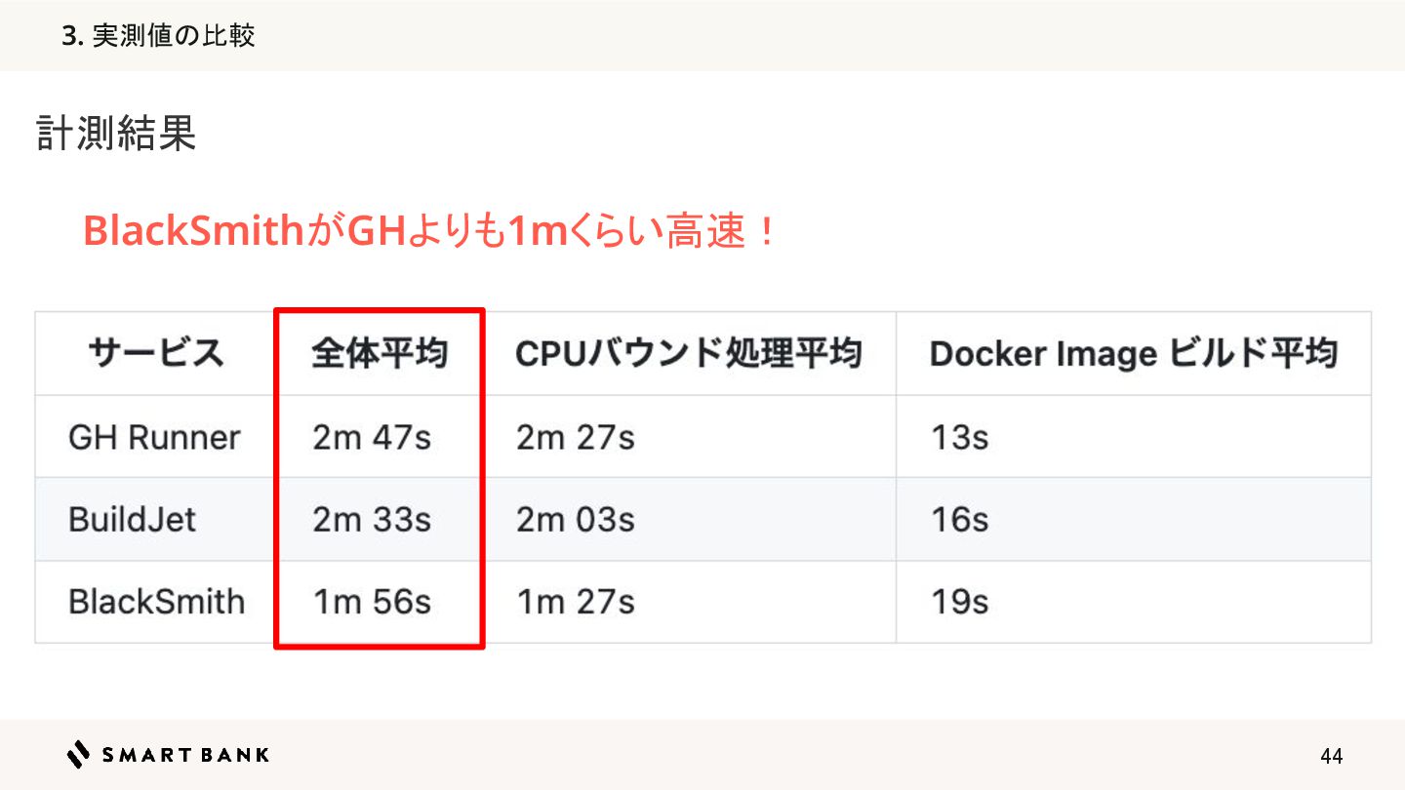Click the 2m 03s CPU-bound cell

pyautogui.click(x=576, y=519)
